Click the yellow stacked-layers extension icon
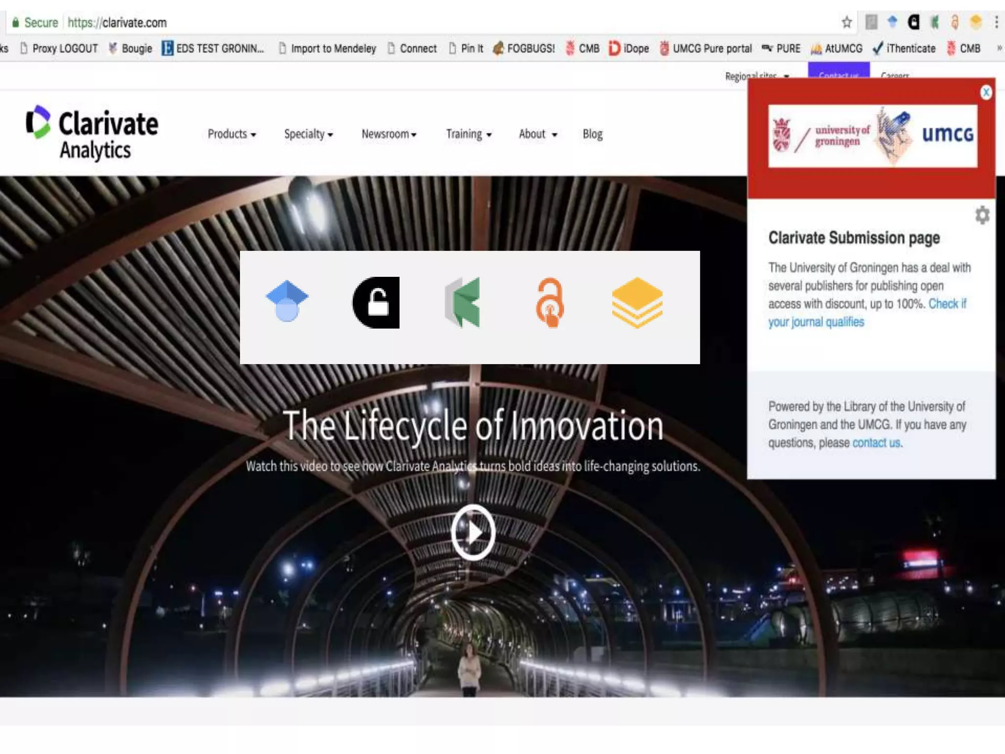 coord(637,302)
